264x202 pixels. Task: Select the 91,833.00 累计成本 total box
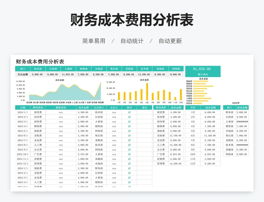[x=203, y=71]
